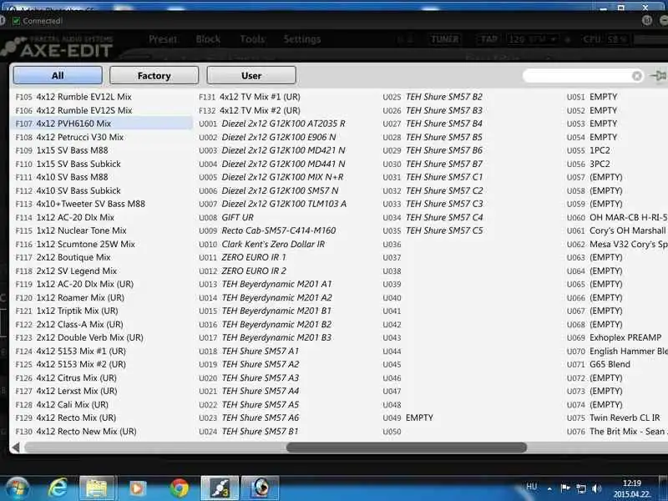
Task: Select F113 4x10+Tweeter SV Bass M88
Action: coord(101,204)
